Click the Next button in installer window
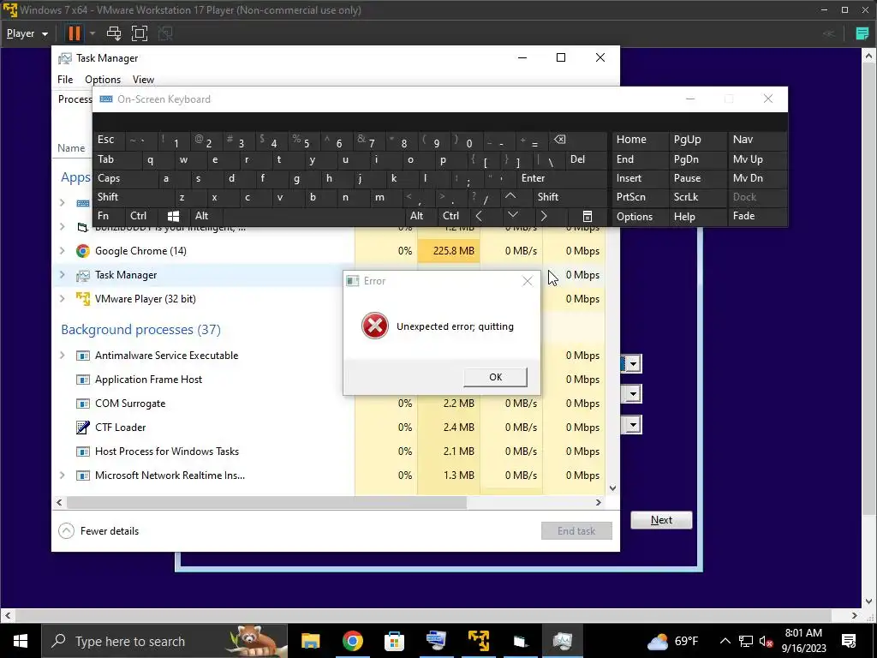Screen dimensions: 877x658 [x=661, y=520]
